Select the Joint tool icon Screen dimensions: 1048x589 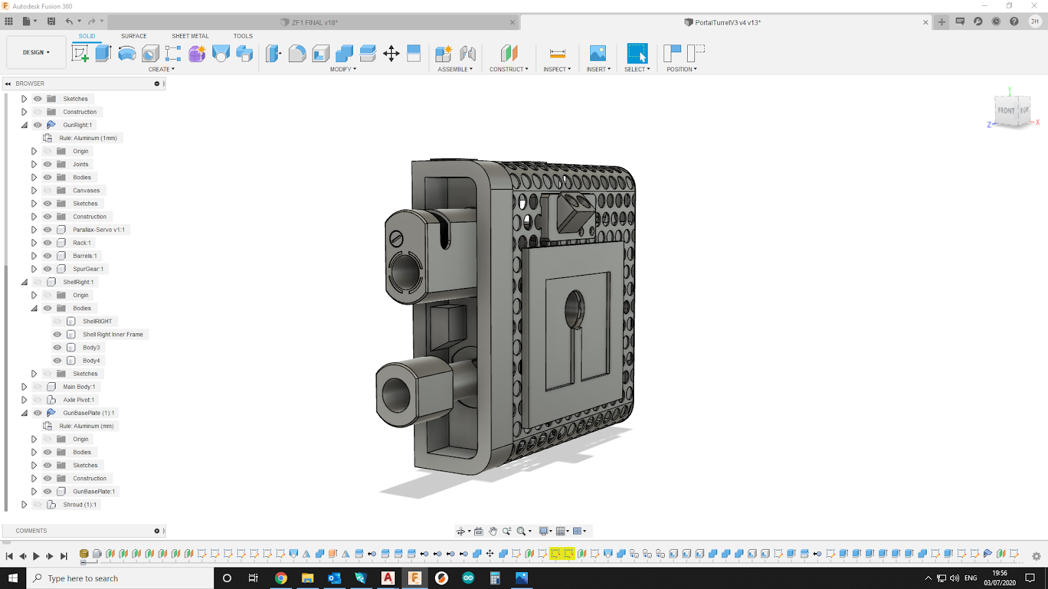tap(468, 53)
